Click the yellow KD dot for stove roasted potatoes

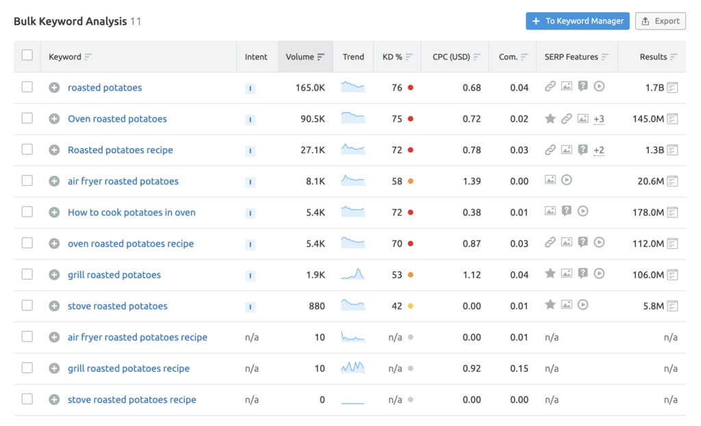(411, 306)
